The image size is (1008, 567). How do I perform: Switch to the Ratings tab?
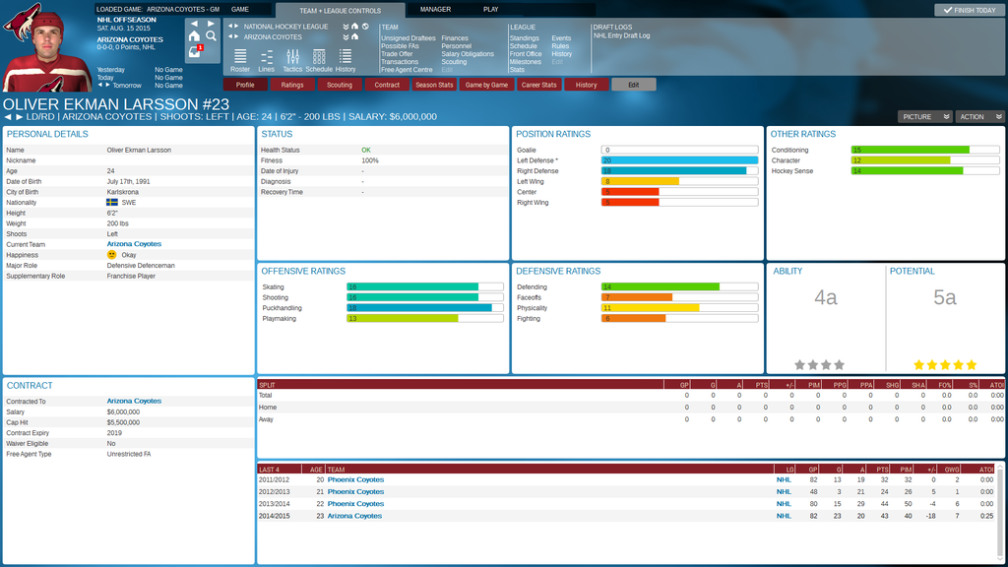click(291, 85)
